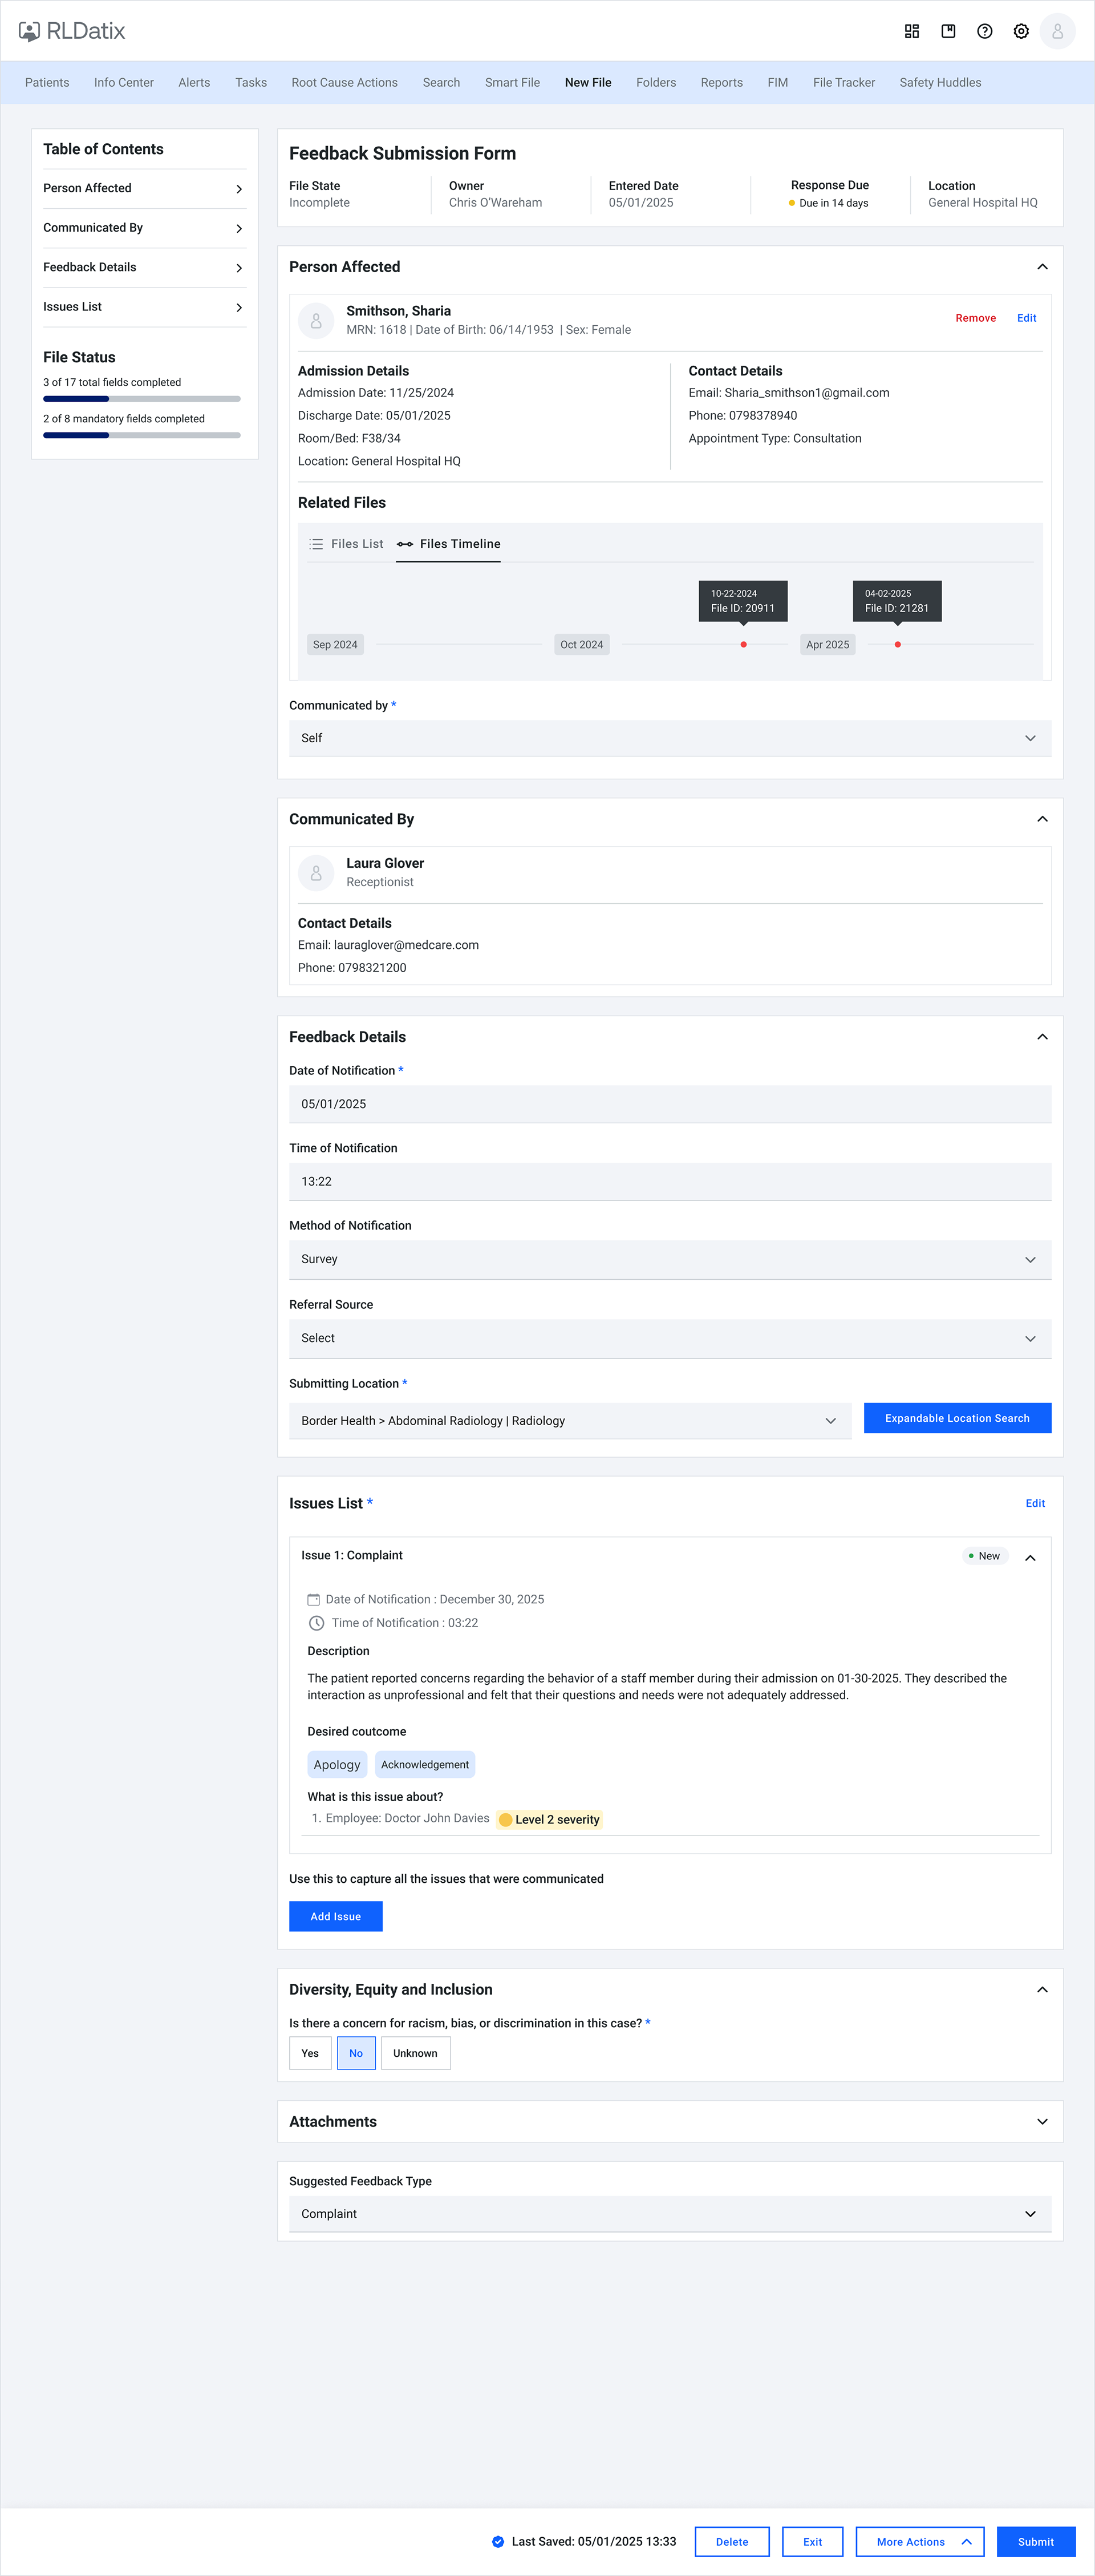Open the Referral Source dropdown
Screen dimensions: 1095x2576
[670, 1338]
